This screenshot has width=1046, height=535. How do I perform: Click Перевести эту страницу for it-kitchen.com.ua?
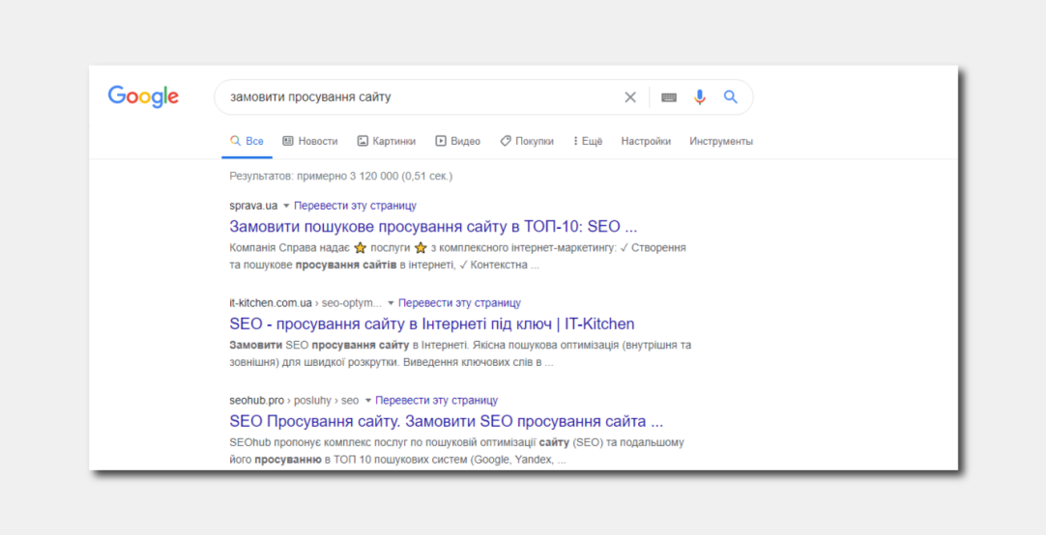tap(459, 303)
